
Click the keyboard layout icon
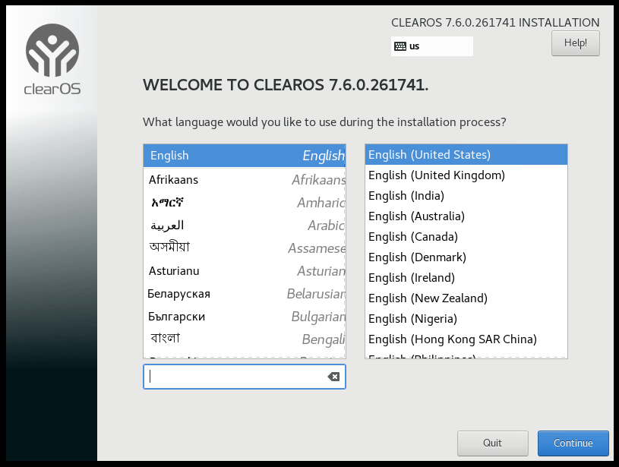[400, 46]
